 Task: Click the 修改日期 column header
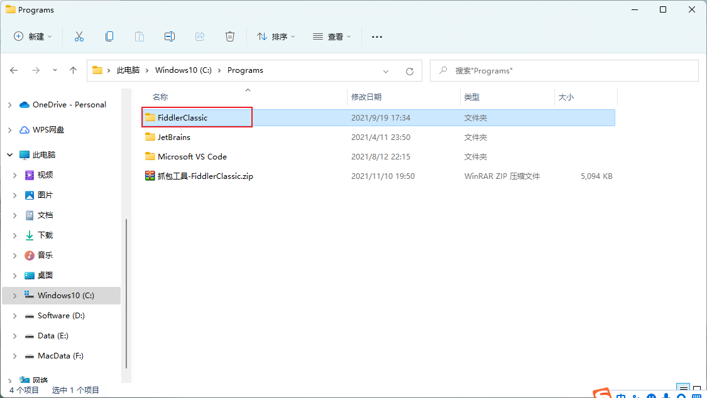click(x=366, y=97)
